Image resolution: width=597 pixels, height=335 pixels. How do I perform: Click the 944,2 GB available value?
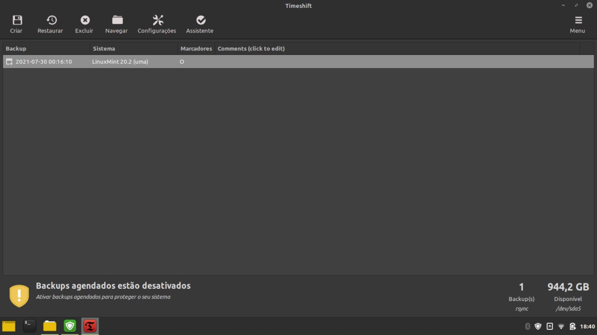coord(568,287)
